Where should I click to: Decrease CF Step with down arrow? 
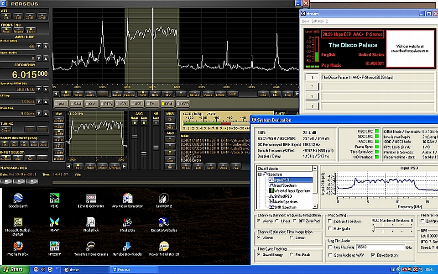(x=39, y=101)
